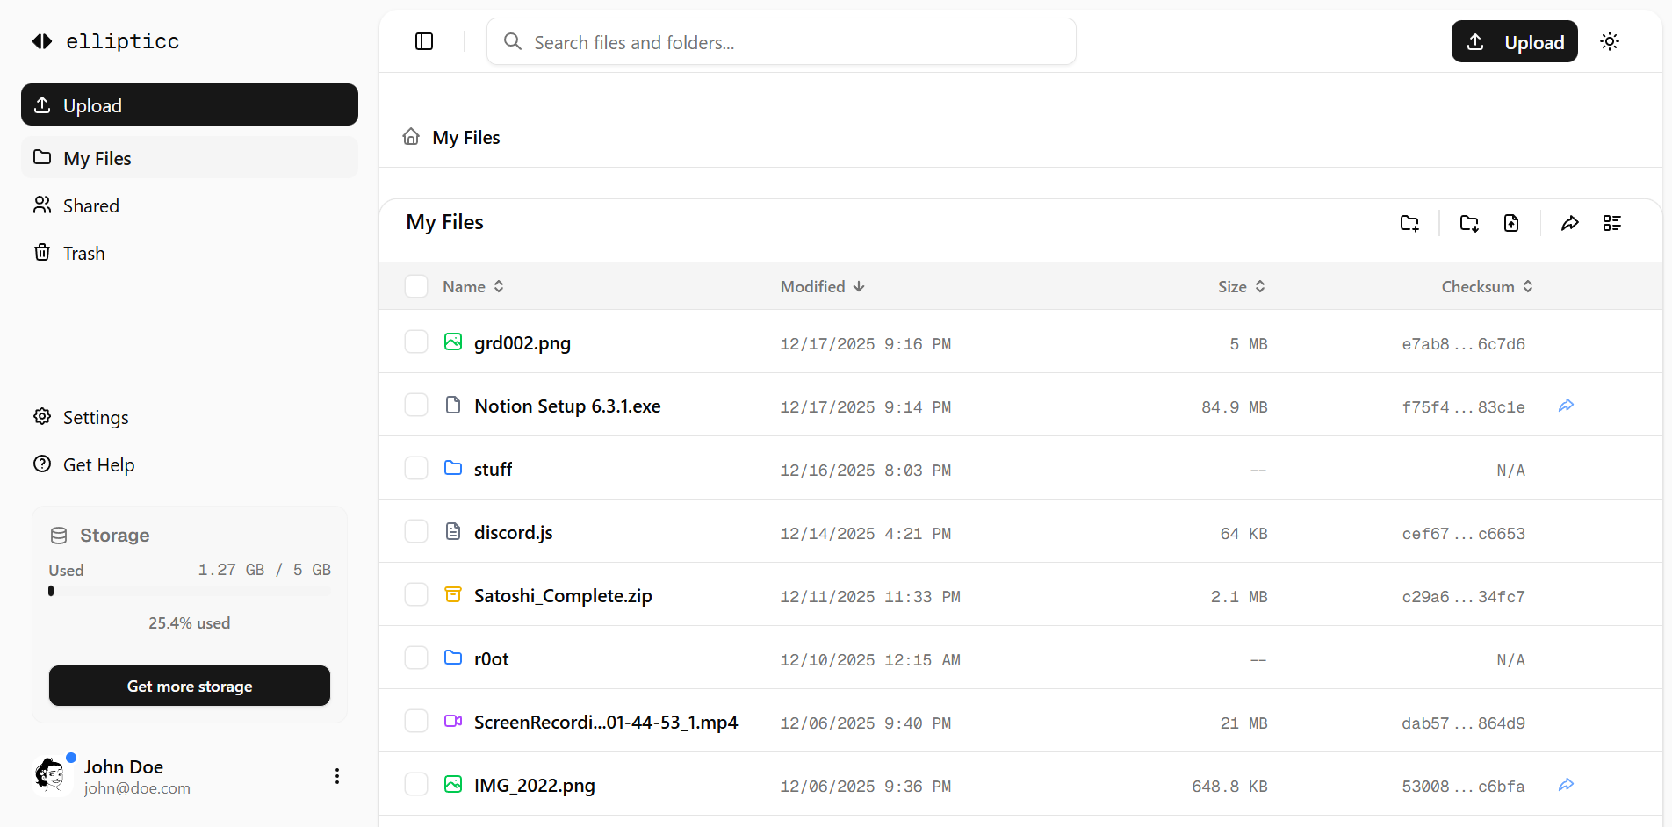
Task: Go to Trash in sidebar
Action: pos(83,253)
